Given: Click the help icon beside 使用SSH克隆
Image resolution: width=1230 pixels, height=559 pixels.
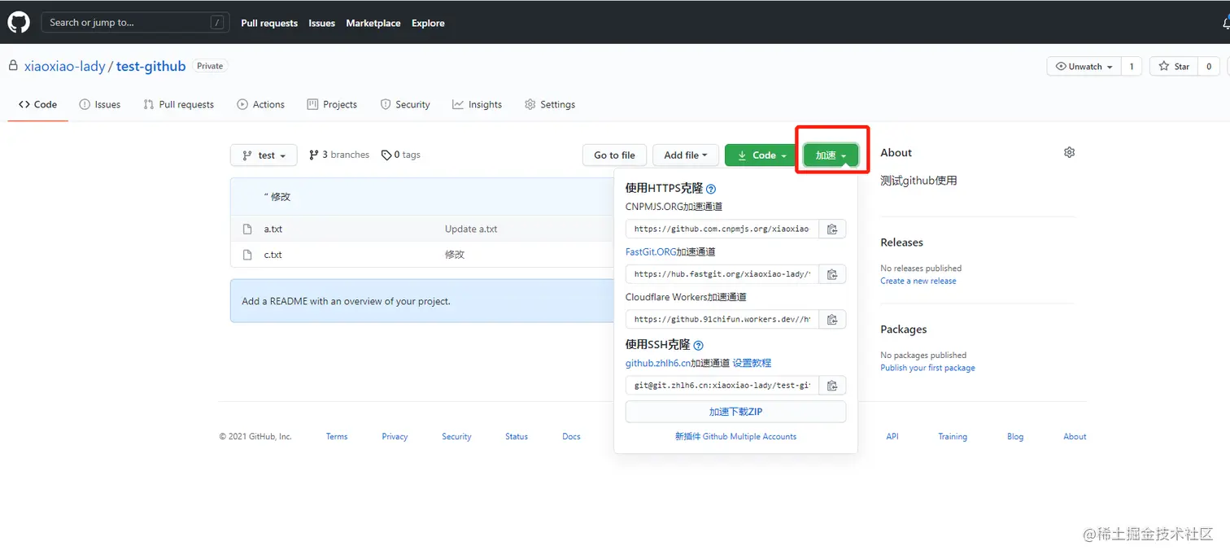Looking at the screenshot, I should tap(698, 345).
